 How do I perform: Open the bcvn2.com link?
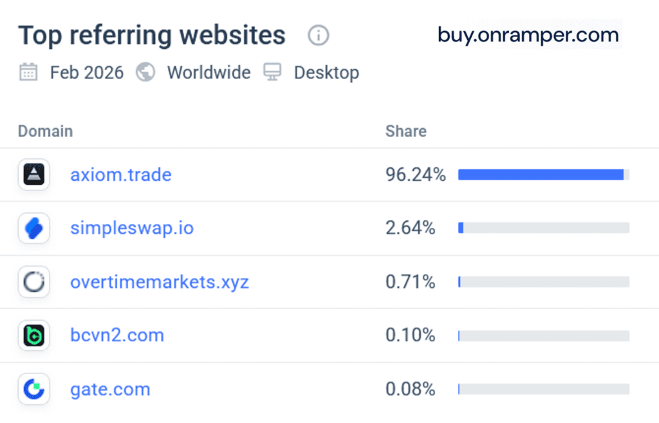click(117, 335)
